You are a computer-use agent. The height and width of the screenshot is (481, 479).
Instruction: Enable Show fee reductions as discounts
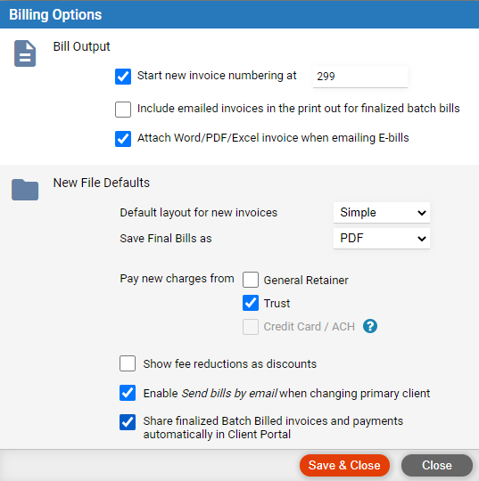pos(128,363)
